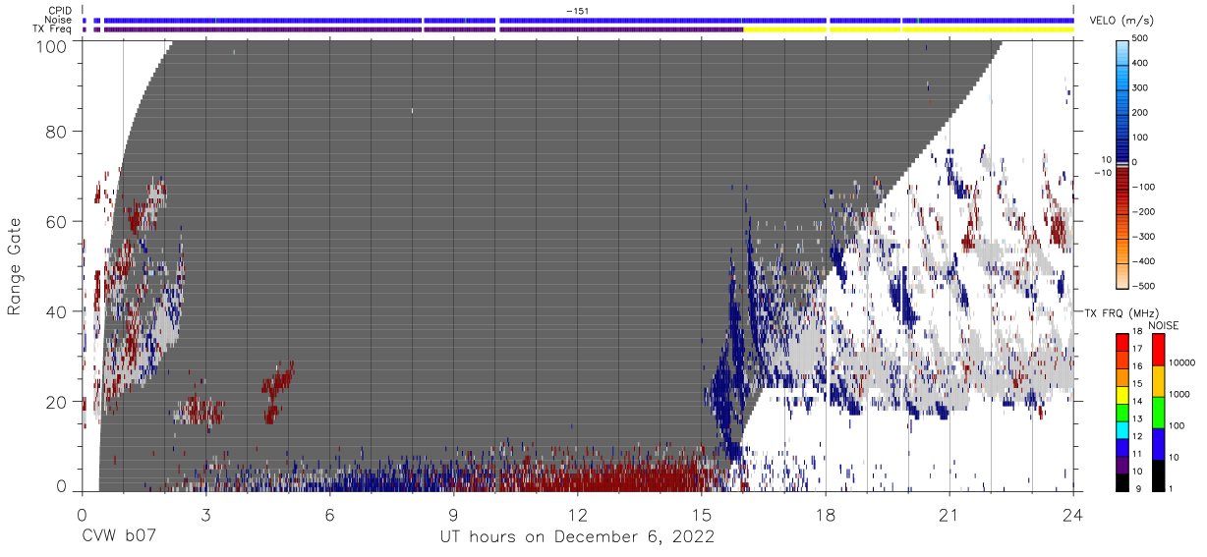Click the 20 tick on Range Gate axis
The image size is (1207, 557).
click(58, 402)
